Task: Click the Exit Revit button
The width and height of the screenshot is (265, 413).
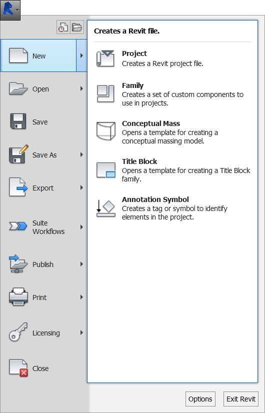Action: (241, 399)
